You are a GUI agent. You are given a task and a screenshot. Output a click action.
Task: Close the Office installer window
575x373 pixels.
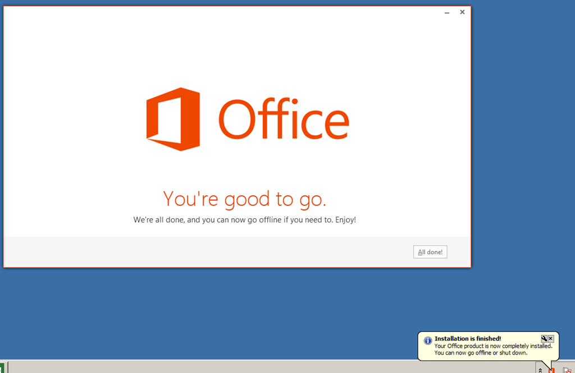click(462, 12)
